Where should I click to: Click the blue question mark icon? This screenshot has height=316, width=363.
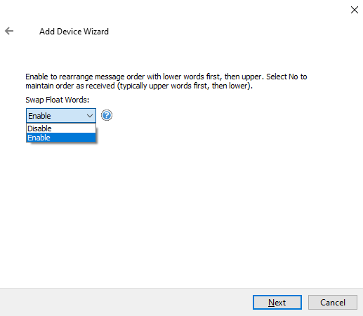[x=107, y=115]
